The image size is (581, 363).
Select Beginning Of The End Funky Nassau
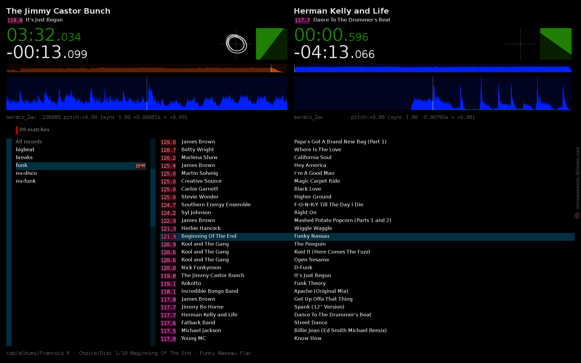[x=367, y=237]
